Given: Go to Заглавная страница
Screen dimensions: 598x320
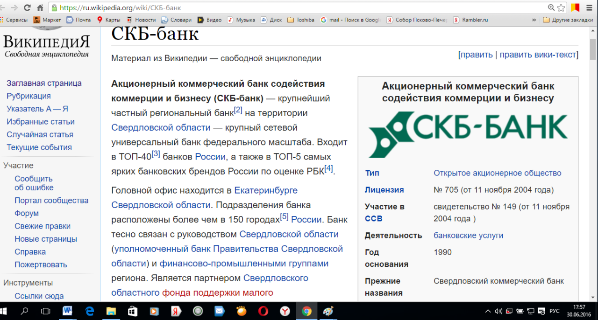Looking at the screenshot, I should (44, 83).
